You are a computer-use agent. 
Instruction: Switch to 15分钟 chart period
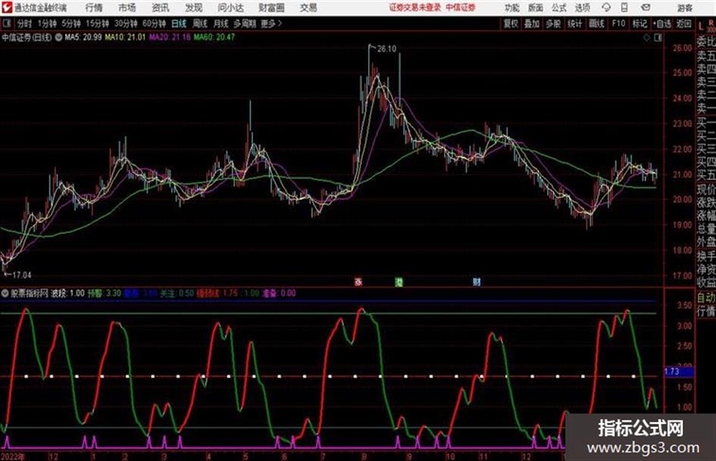97,23
